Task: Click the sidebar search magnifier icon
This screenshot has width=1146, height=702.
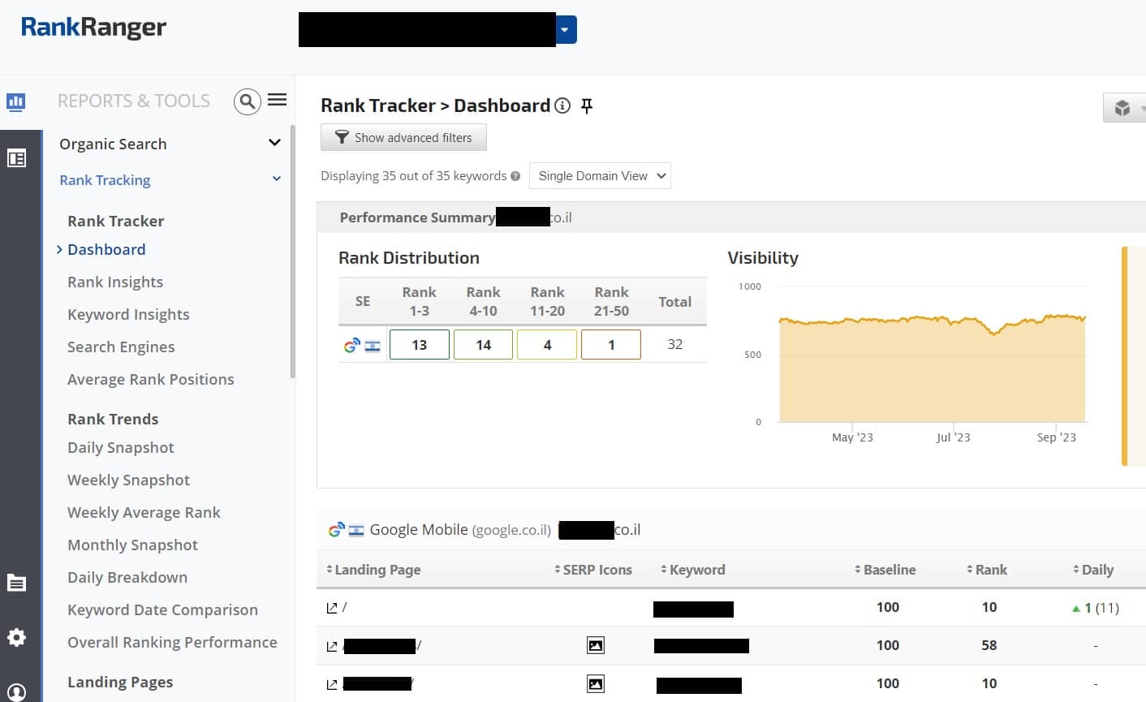Action: pos(247,101)
